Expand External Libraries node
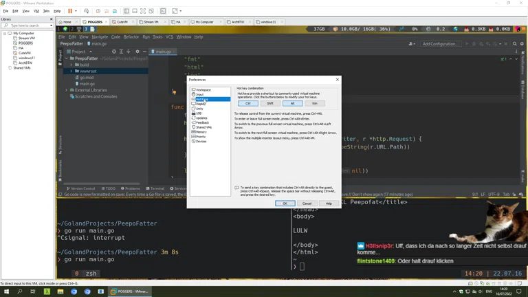The width and height of the screenshot is (528, 297). tap(67, 90)
